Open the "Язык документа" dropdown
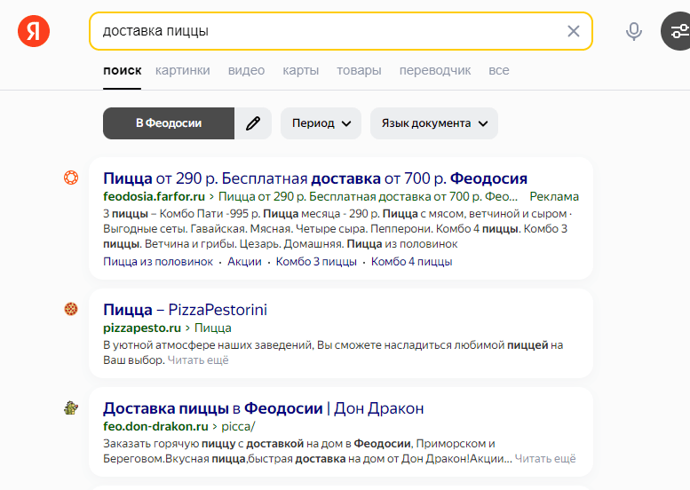 coord(434,123)
